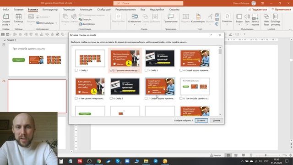Click the Символы (Symbols) icon
Viewport: 293px width, 165px height.
coord(227,16)
